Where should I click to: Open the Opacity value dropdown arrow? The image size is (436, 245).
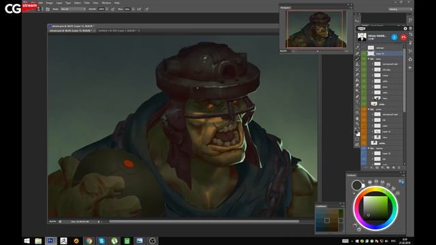point(107,9)
